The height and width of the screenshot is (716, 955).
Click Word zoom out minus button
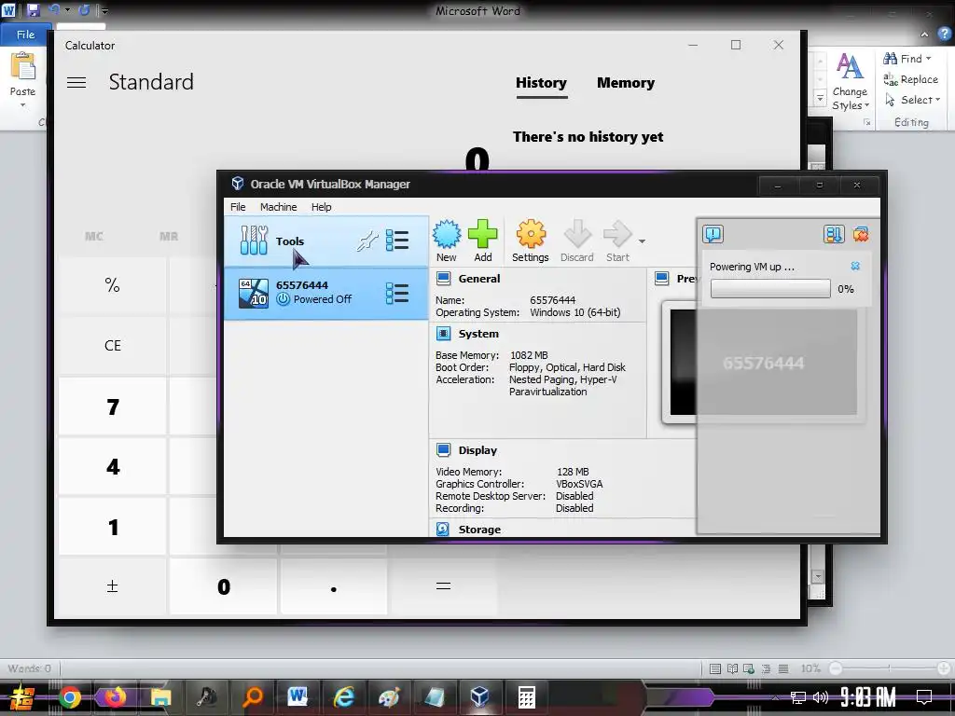click(836, 668)
